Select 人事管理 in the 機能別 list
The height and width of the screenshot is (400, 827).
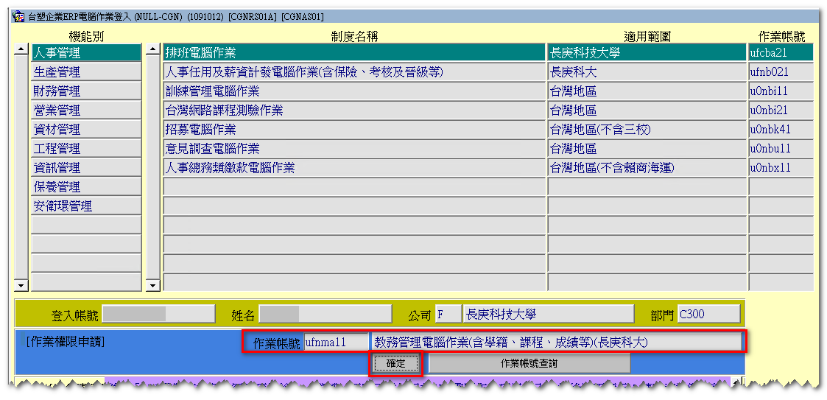click(86, 53)
